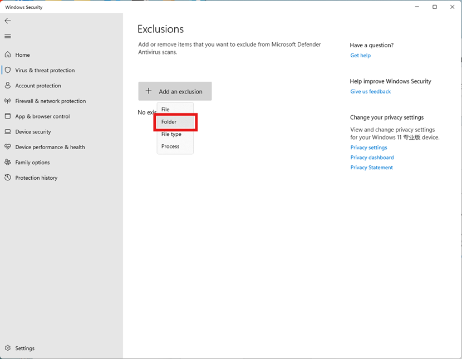Open Firewall & network protection section
Image resolution: width=462 pixels, height=359 pixels.
(61, 101)
